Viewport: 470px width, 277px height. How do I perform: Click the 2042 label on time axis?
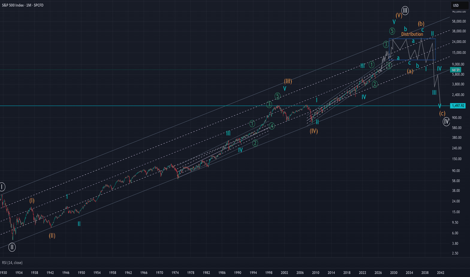[x=440, y=272]
